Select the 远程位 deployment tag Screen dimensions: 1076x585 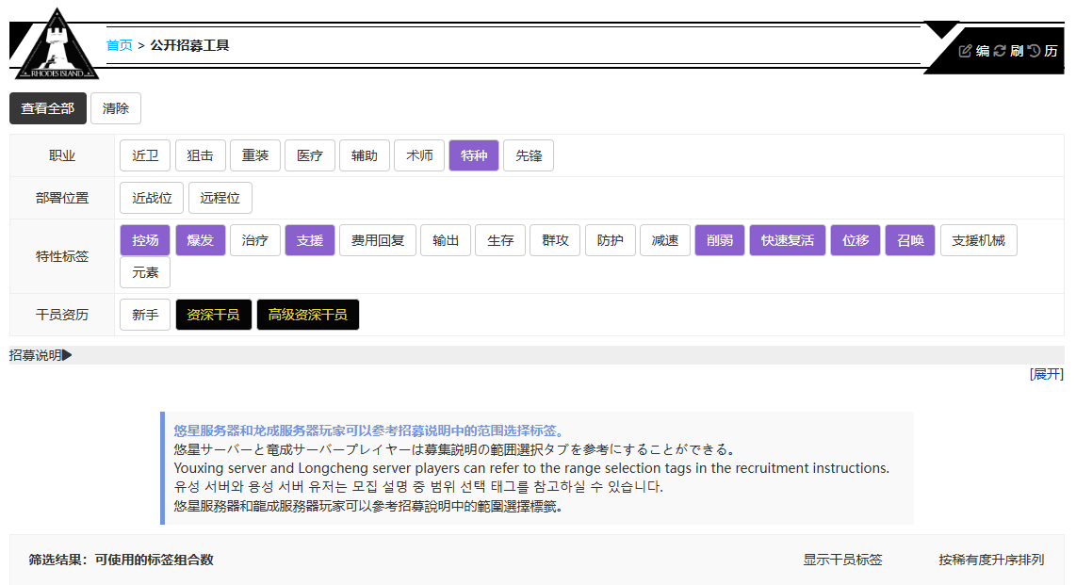click(220, 198)
